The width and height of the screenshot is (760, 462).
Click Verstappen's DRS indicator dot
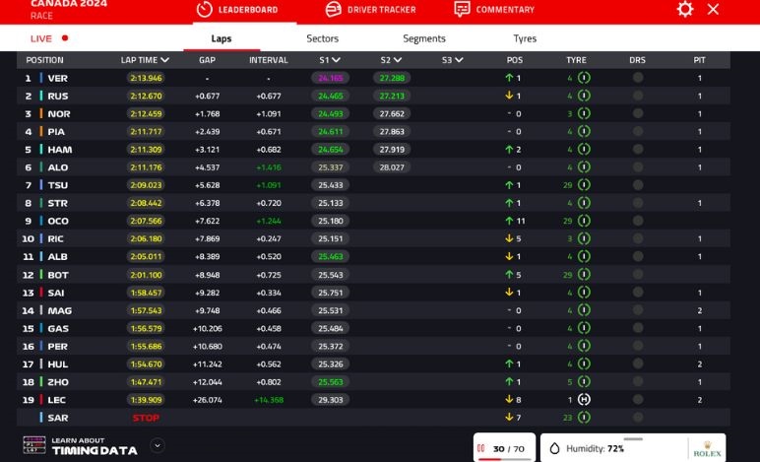tap(638, 78)
